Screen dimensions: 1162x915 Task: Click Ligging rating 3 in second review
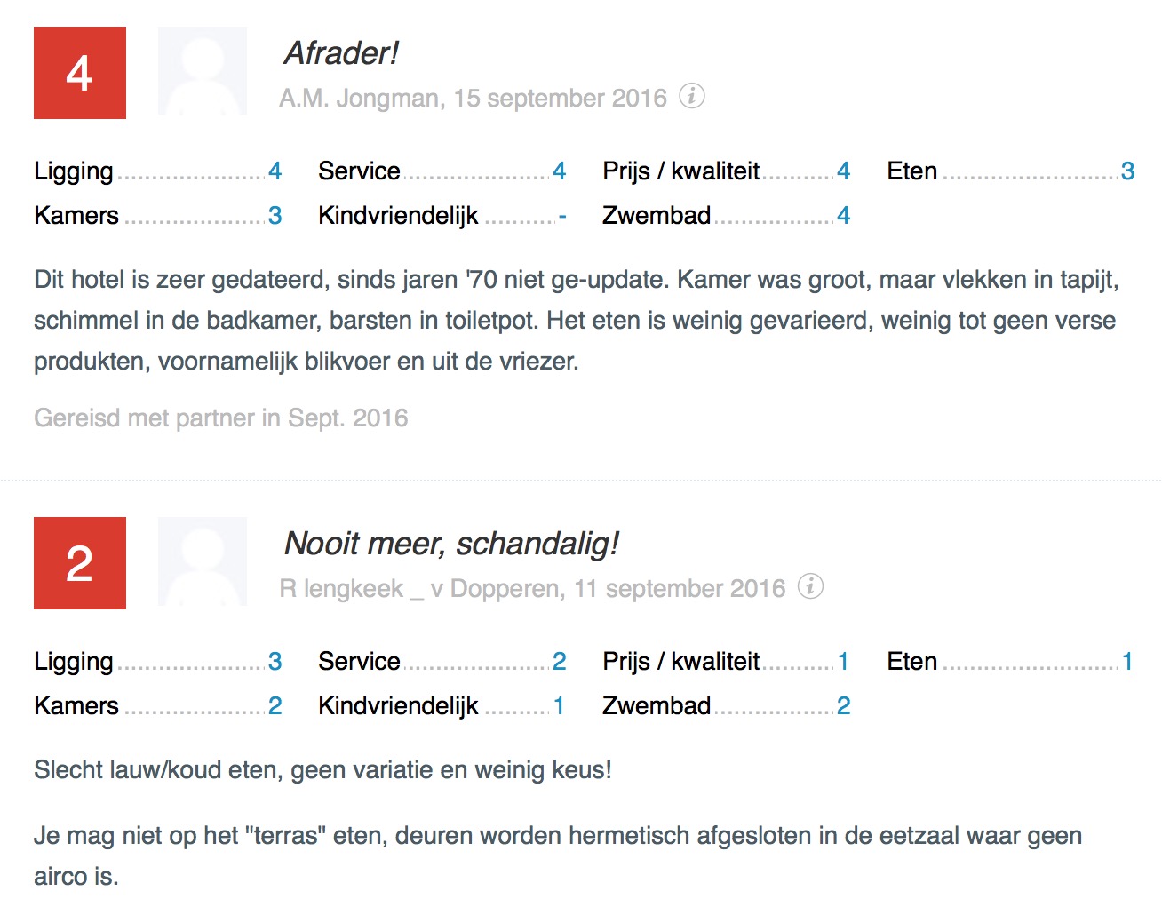click(x=275, y=661)
